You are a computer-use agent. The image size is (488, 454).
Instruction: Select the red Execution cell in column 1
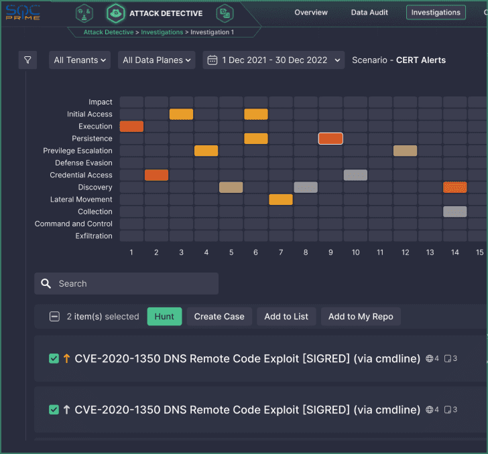click(131, 127)
